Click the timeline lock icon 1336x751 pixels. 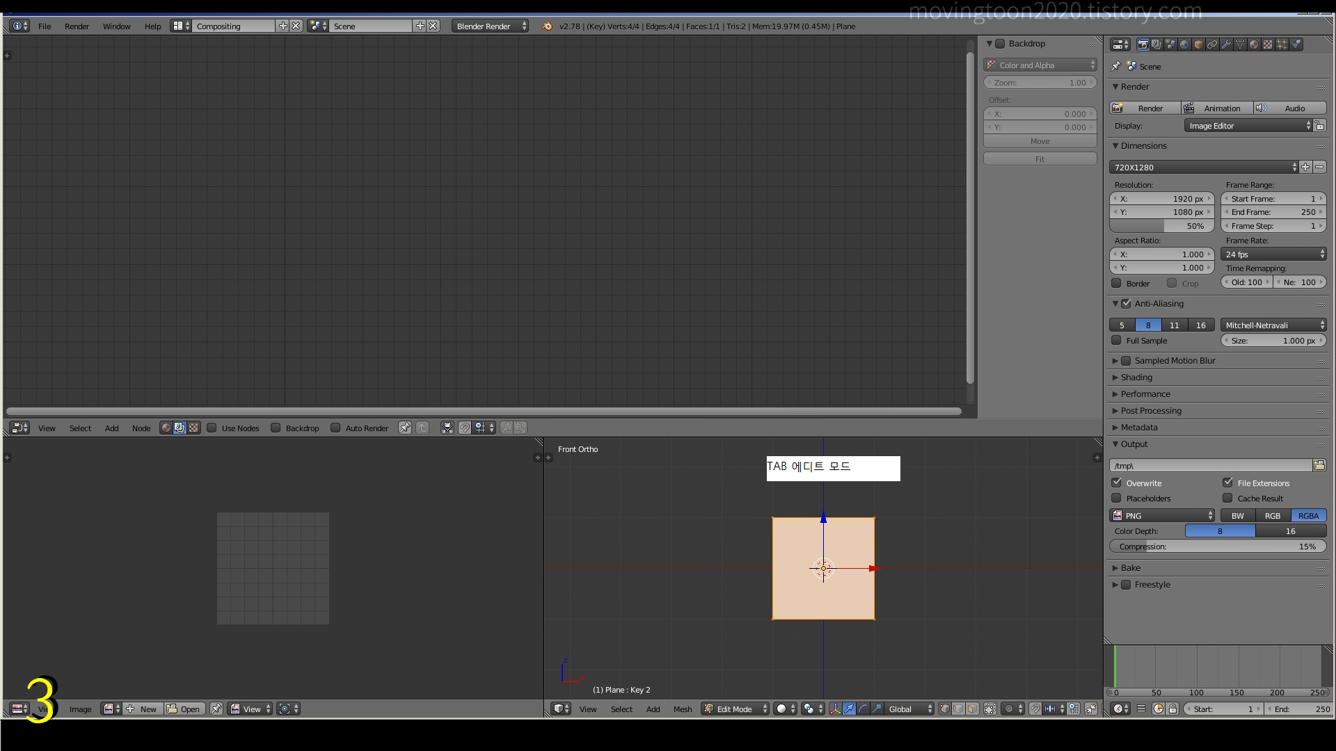[x=1172, y=709]
